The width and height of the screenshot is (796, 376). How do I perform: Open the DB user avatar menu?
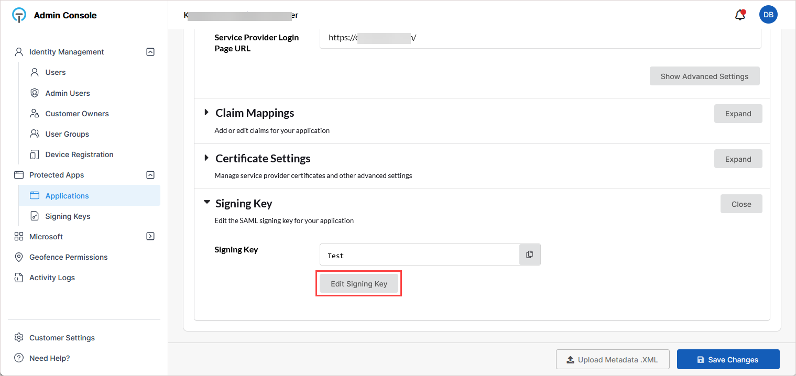768,15
